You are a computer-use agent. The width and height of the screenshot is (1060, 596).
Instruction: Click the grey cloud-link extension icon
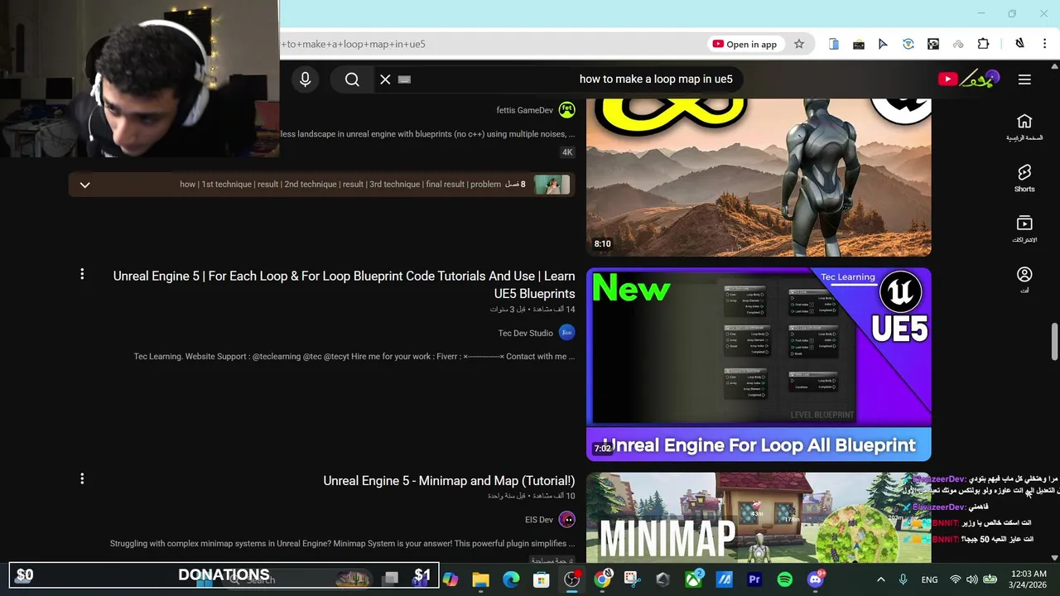point(958,44)
